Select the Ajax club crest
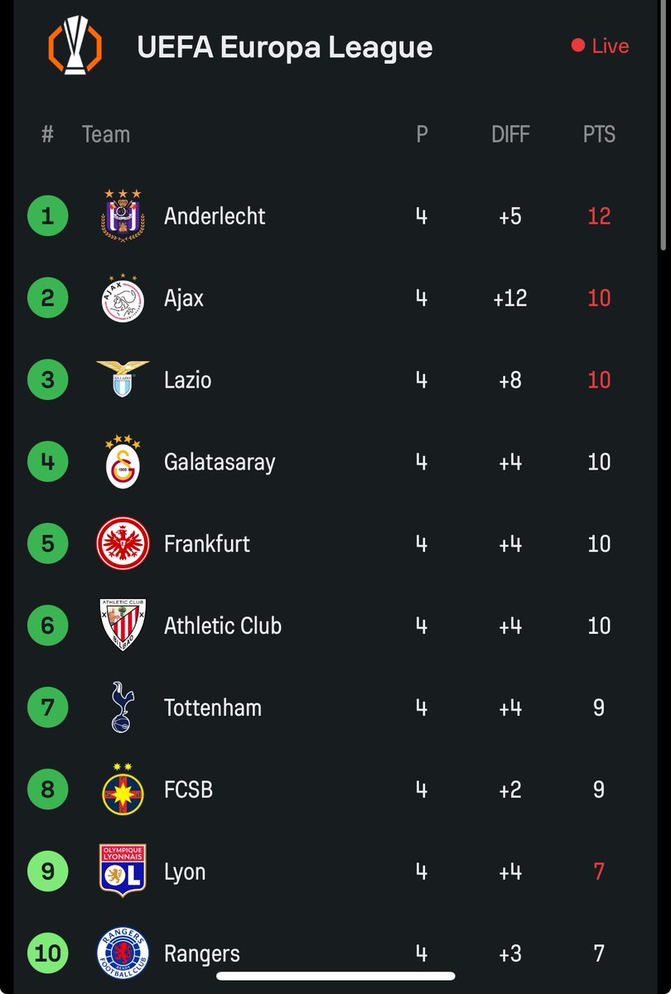This screenshot has width=671, height=994. [x=123, y=297]
